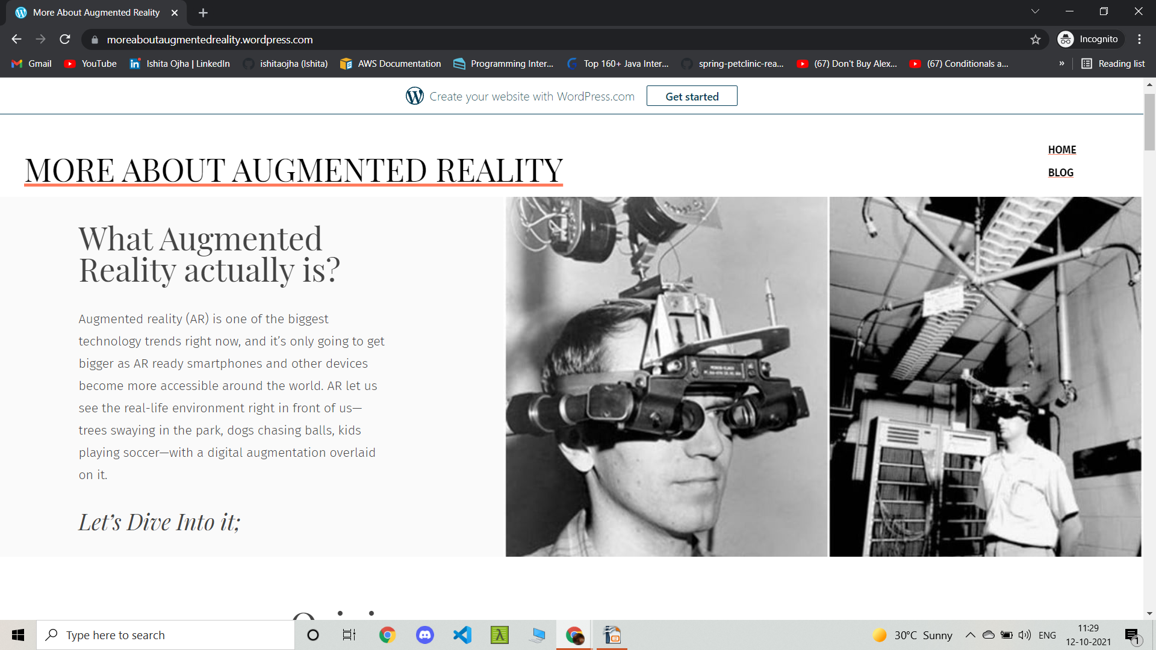
Task: Open Discord from the taskbar
Action: pos(424,635)
